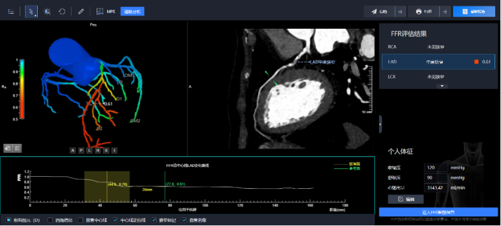
Task: Click the OM1 vessel label
Action: click(x=128, y=75)
